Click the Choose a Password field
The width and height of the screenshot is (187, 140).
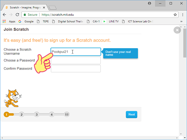click(76, 60)
